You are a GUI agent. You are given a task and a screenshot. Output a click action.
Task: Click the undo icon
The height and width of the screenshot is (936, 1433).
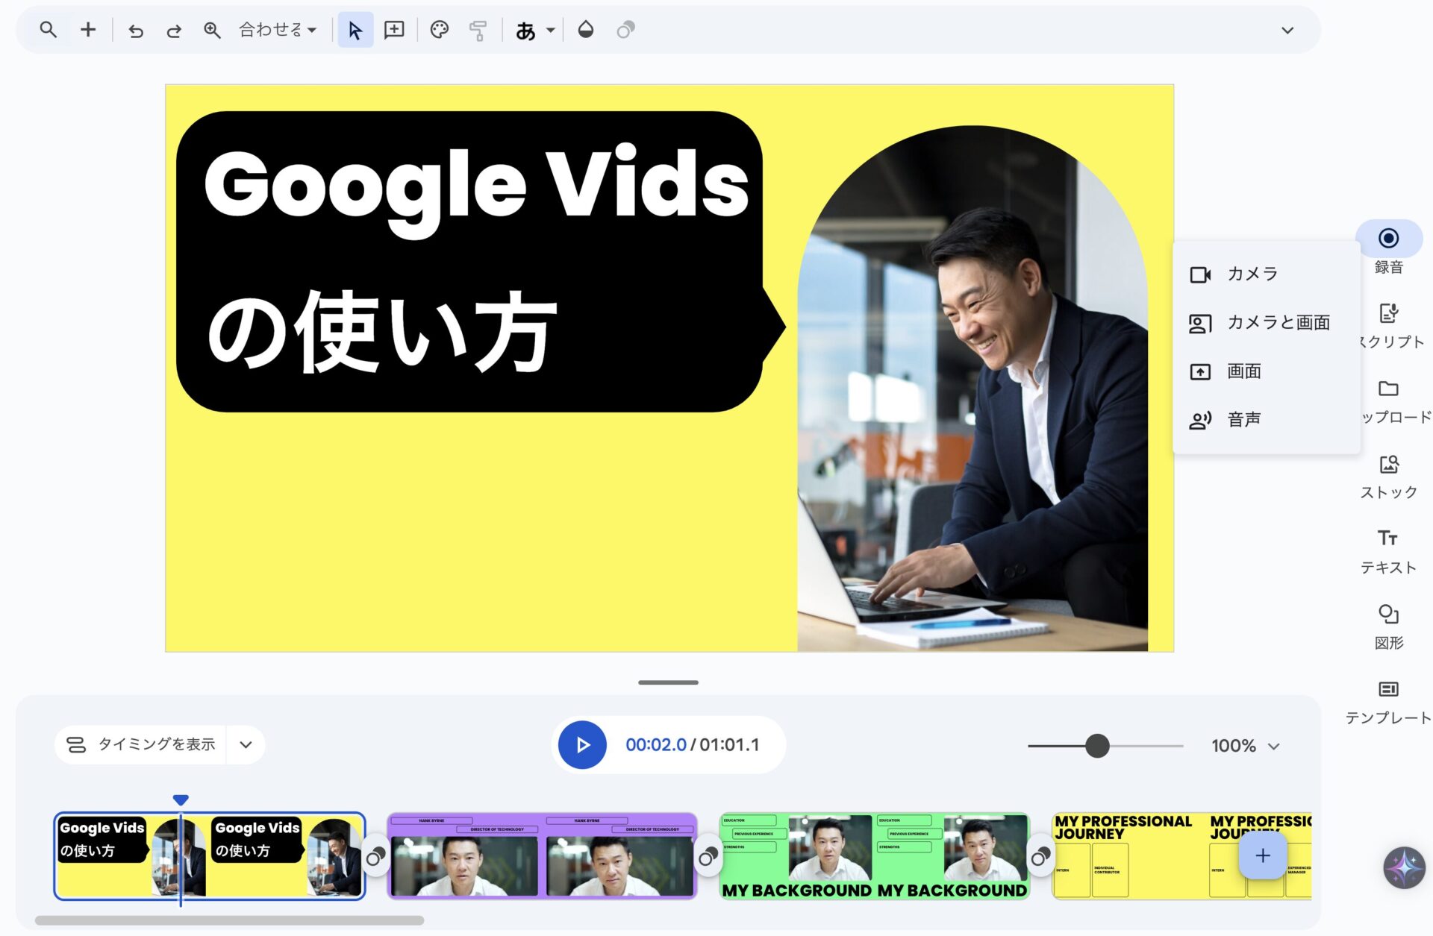(x=135, y=30)
